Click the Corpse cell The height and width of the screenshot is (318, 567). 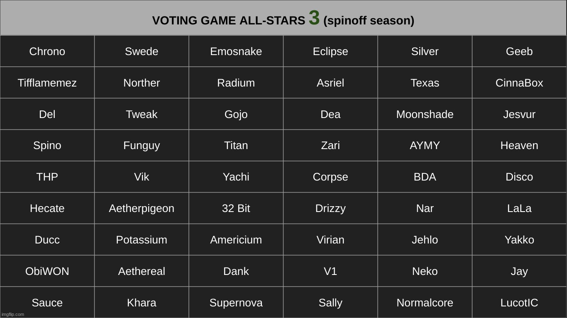(x=330, y=177)
